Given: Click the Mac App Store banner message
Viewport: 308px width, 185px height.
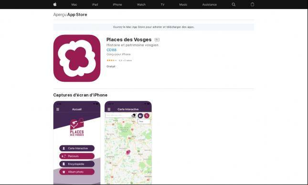Looking at the screenshot, I should pos(154,27).
